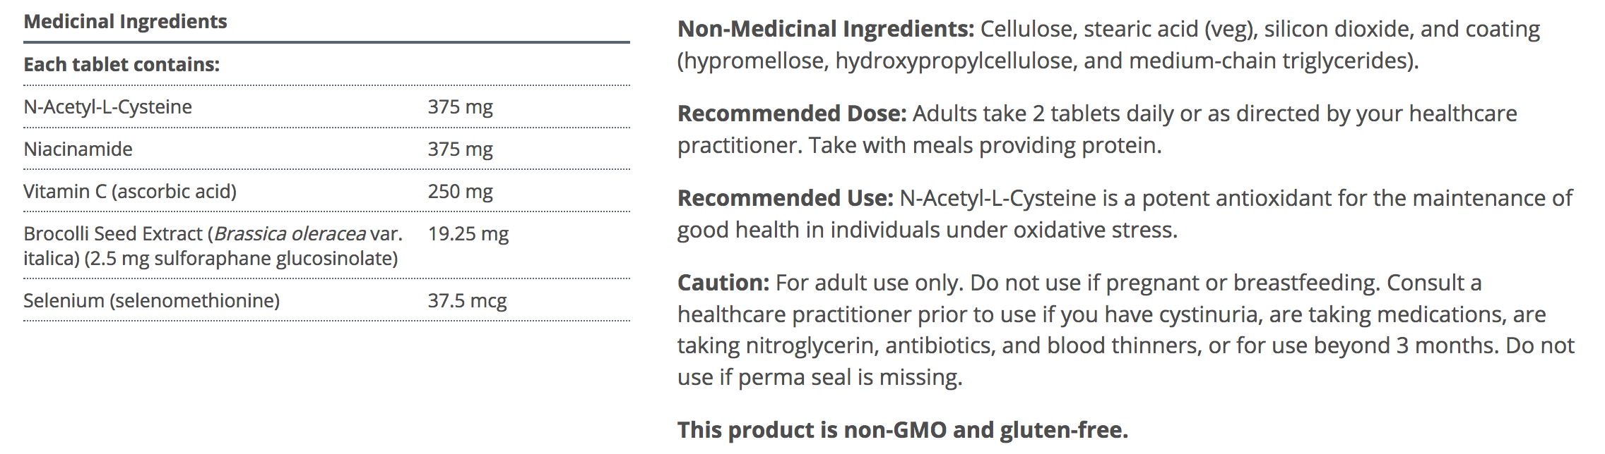Click the 'Non-Medicinal Ingredients:' bold label
Image resolution: width=1605 pixels, height=454 pixels.
tap(825, 30)
